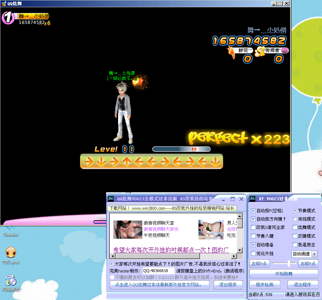Open the 激情视频聊天游戏 link
The image size is (322, 300).
tap(161, 229)
